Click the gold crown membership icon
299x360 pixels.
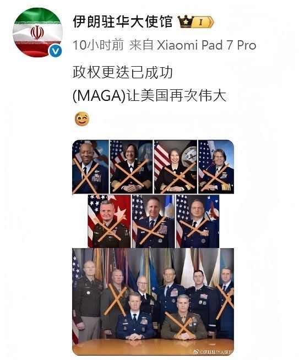tap(186, 22)
